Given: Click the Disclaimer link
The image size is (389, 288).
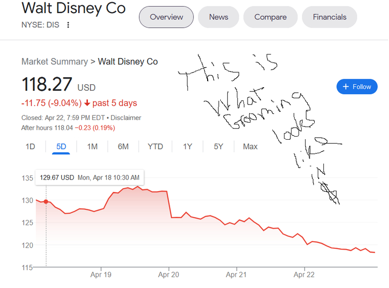Looking at the screenshot, I should [126, 118].
